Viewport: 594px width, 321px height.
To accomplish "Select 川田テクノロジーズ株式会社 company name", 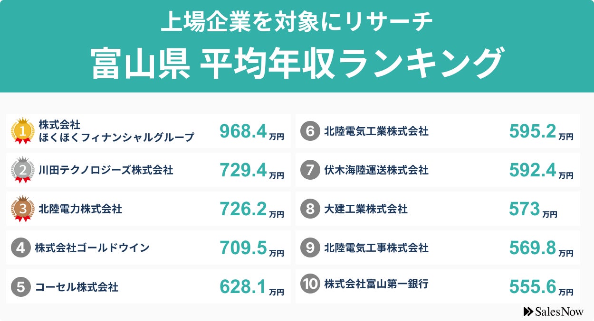I will pyautogui.click(x=106, y=170).
